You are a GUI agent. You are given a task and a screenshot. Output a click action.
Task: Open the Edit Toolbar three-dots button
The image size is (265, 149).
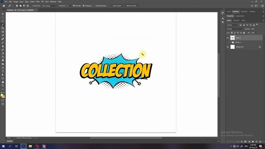[3, 89]
